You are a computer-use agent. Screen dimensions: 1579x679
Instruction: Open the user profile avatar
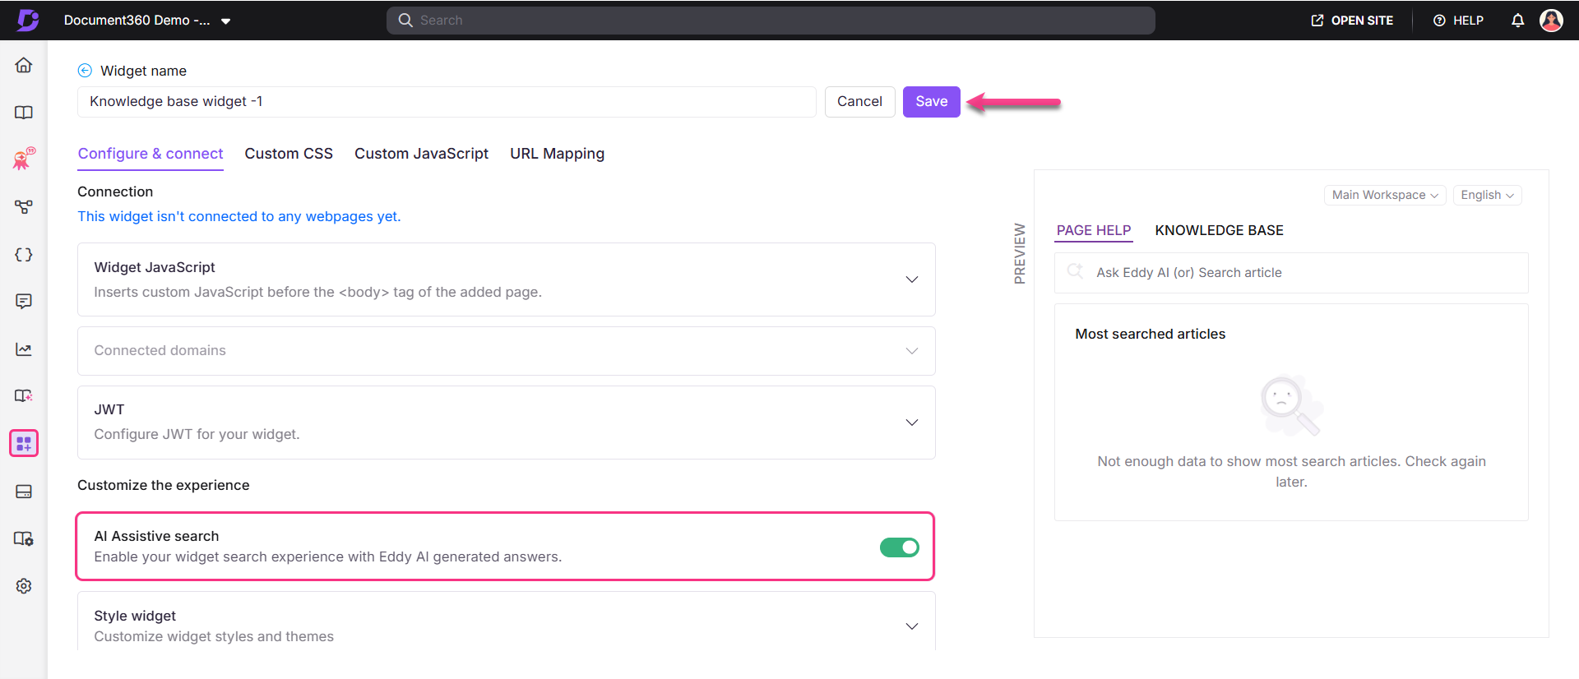pos(1552,21)
